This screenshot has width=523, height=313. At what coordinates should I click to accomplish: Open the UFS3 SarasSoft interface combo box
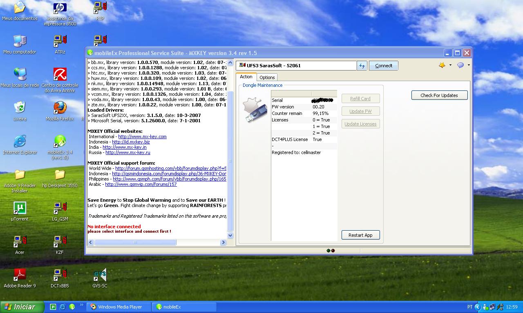[296, 66]
